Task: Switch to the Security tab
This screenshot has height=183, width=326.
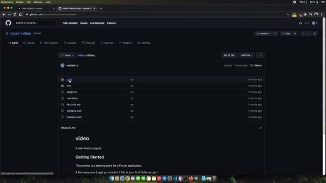Action: pyautogui.click(x=107, y=43)
